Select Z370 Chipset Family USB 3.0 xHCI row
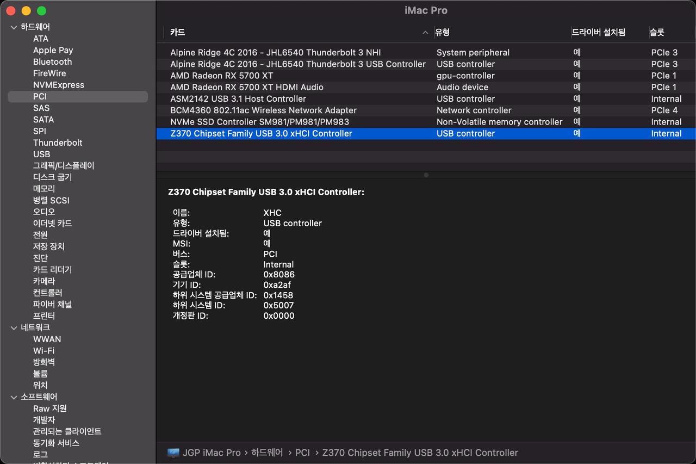 click(426, 133)
